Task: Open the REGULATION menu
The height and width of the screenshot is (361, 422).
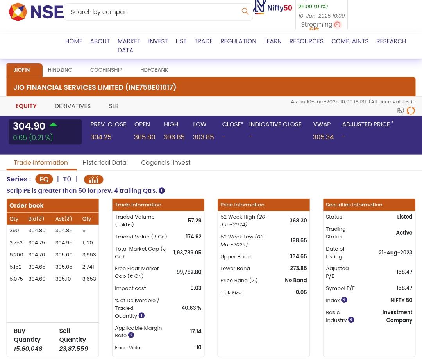Action: tap(238, 41)
